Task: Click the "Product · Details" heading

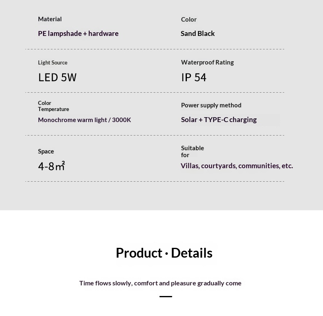Action: pyautogui.click(x=164, y=253)
